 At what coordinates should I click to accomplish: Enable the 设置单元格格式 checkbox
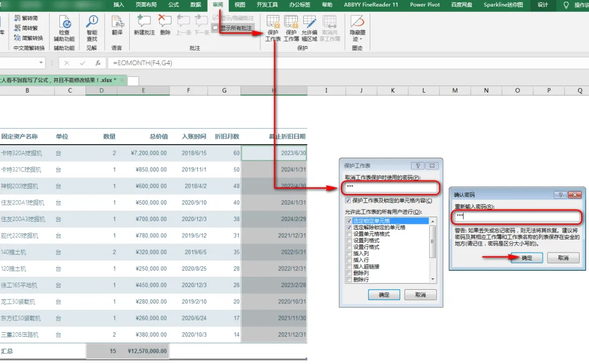click(350, 234)
